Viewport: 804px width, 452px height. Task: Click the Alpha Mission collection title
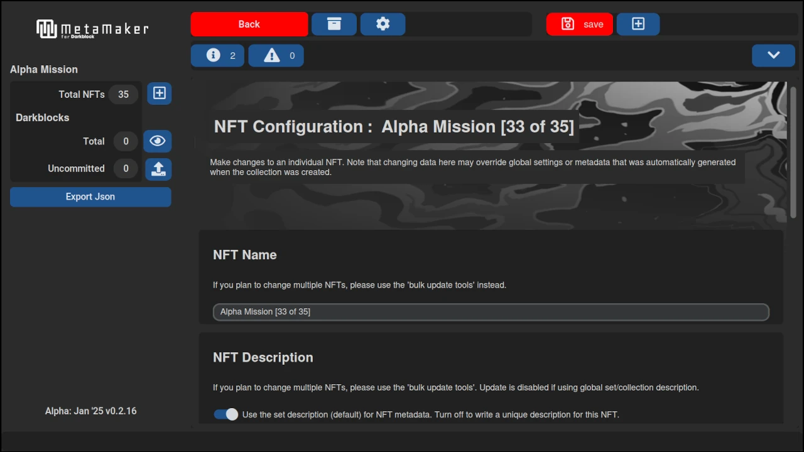[44, 70]
